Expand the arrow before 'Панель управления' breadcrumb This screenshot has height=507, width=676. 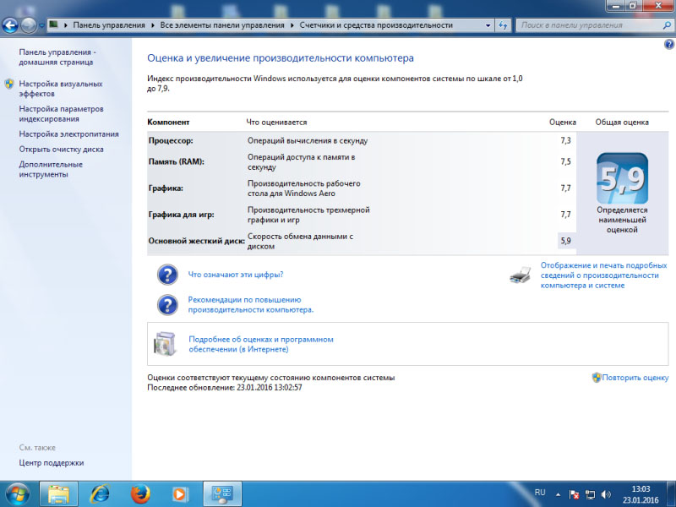point(66,25)
